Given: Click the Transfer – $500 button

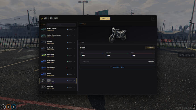Looking at the screenshot, I should tap(117, 67).
